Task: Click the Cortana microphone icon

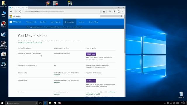Action: coord(36,103)
